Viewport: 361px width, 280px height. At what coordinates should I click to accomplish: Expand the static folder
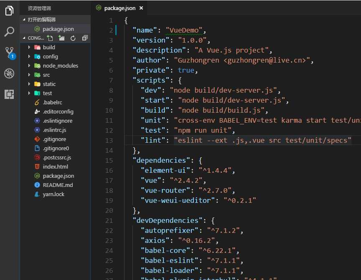[x=29, y=84]
